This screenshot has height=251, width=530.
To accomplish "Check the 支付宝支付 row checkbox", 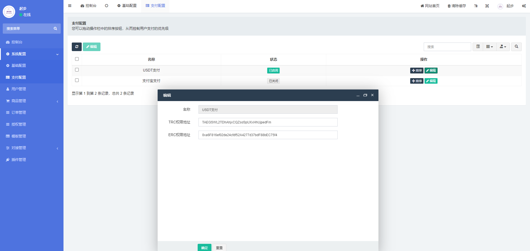I will coord(77,80).
